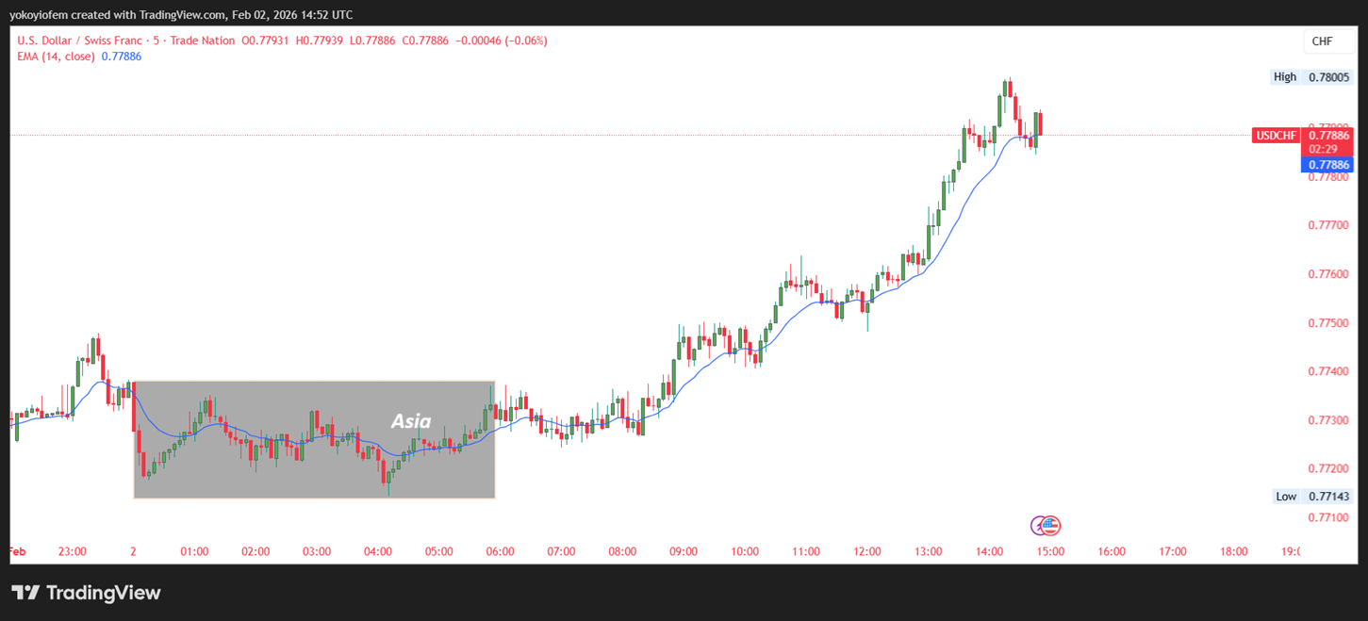Click the blue EMA value label 0.77886
This screenshot has height=621, width=1368.
1328,165
